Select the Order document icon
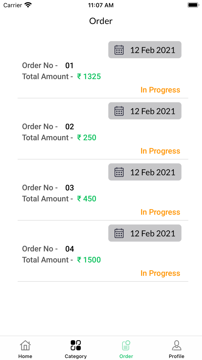Viewport: 202px width, 360px height. point(126,345)
